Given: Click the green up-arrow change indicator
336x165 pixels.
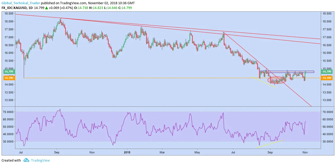Looking at the screenshot, I should click(46, 8).
